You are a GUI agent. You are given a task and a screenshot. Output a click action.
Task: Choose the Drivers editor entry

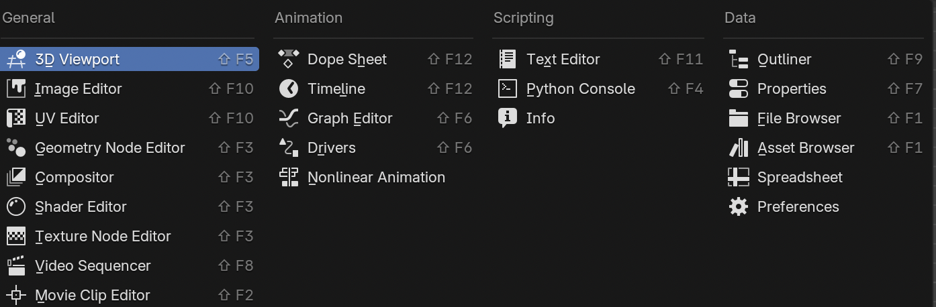coord(332,147)
